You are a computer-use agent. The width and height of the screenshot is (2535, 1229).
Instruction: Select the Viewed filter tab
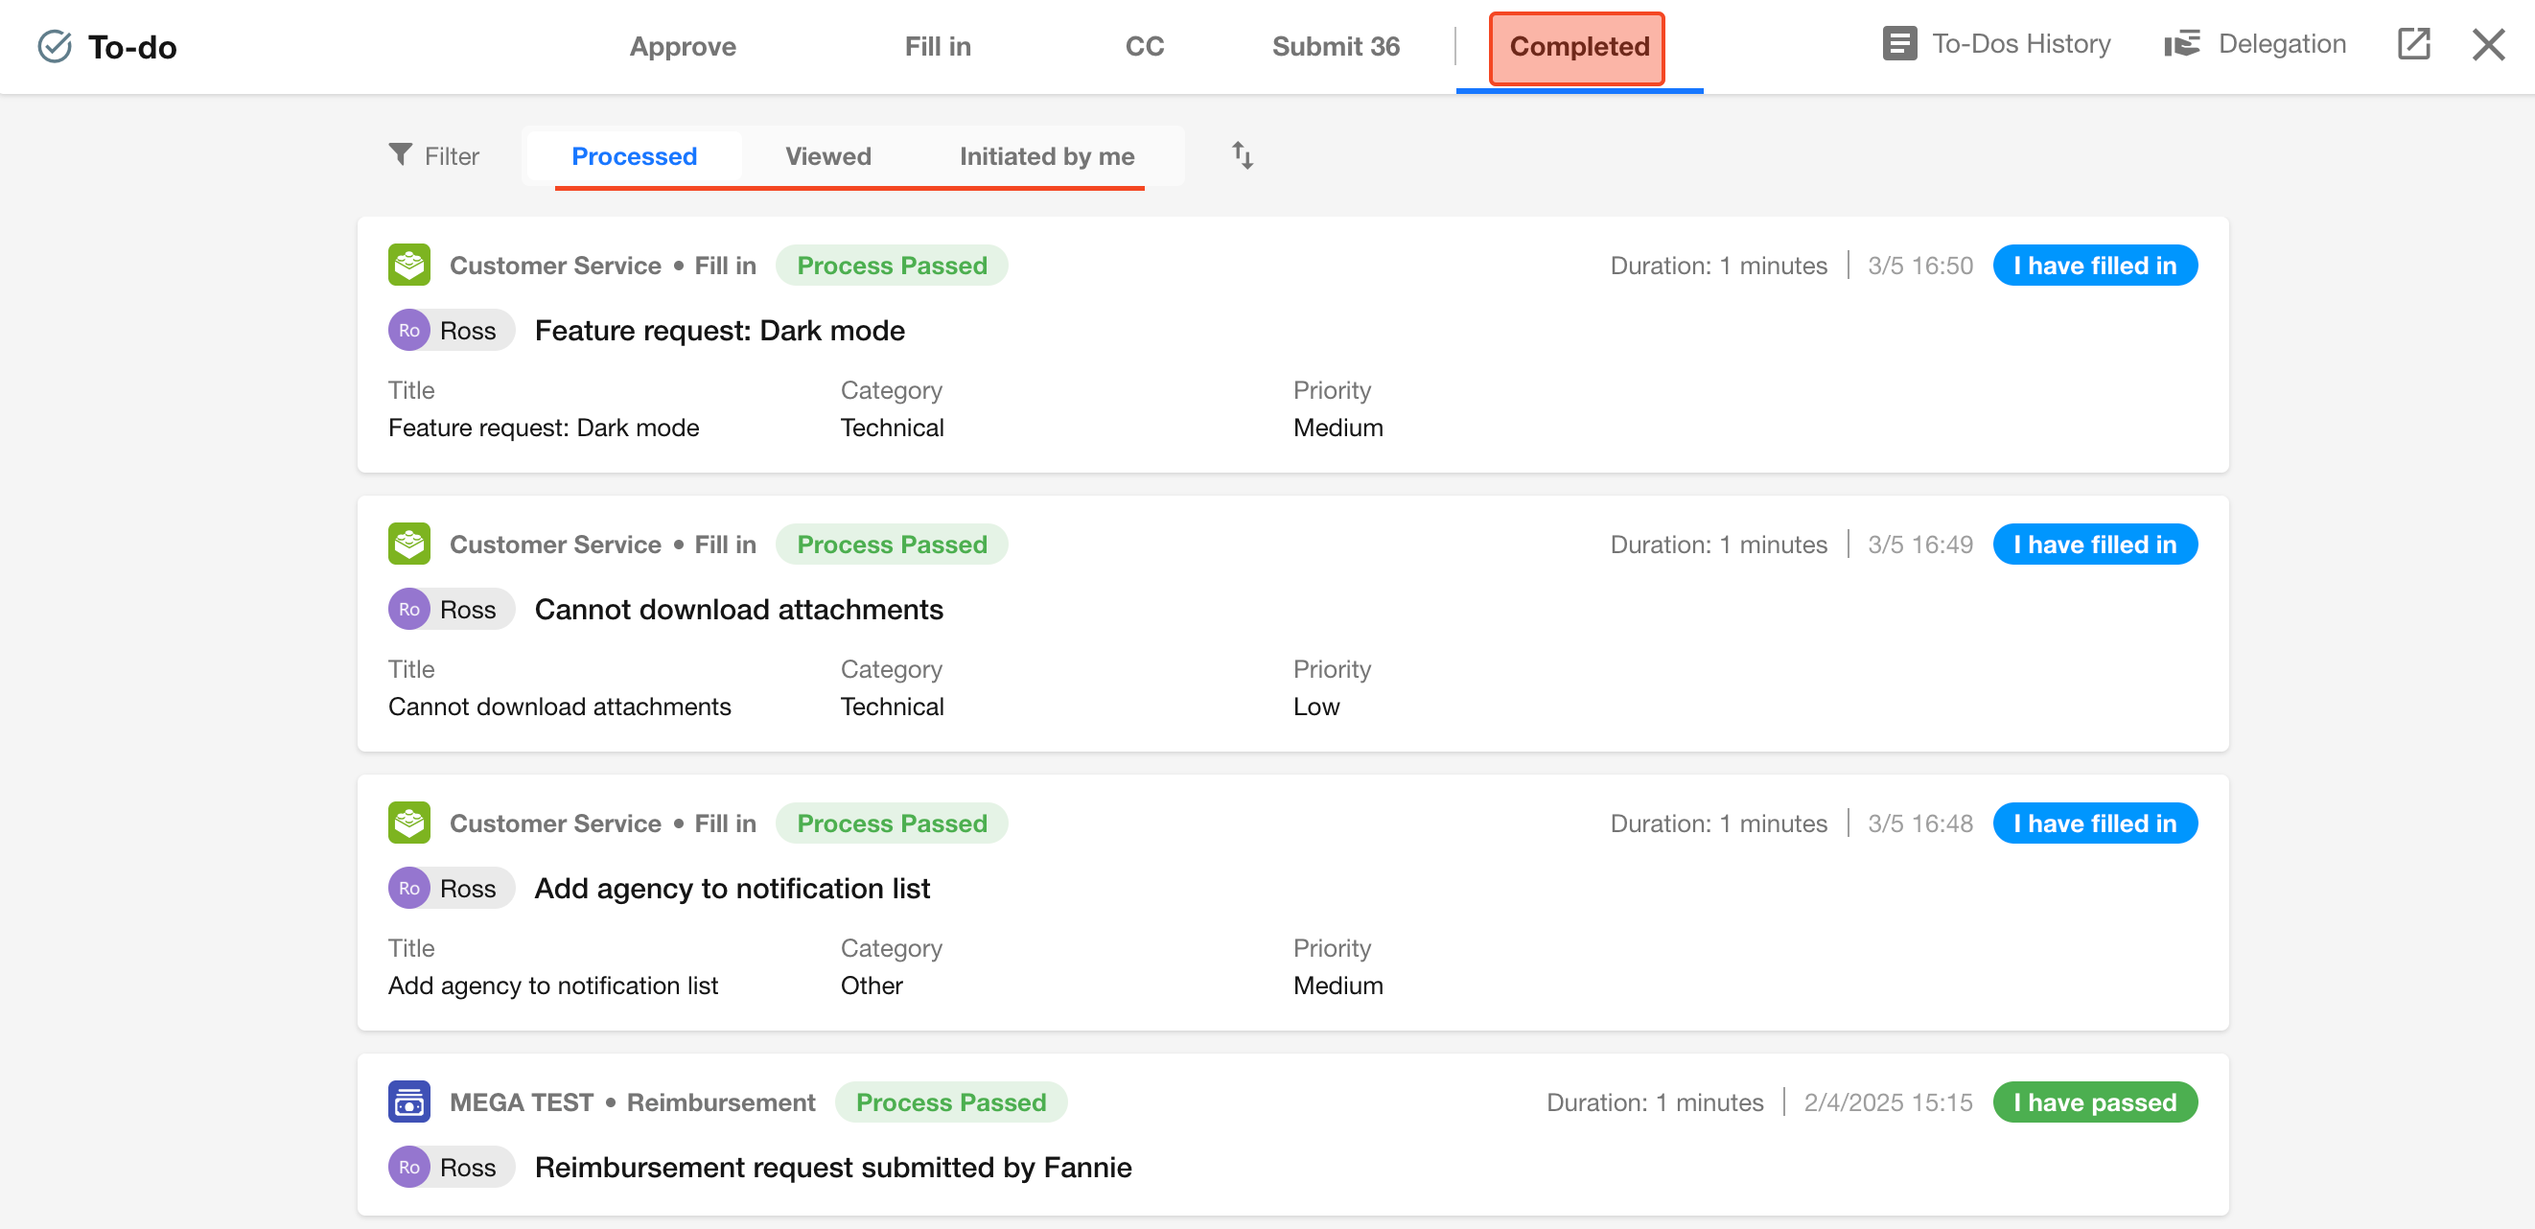click(827, 156)
